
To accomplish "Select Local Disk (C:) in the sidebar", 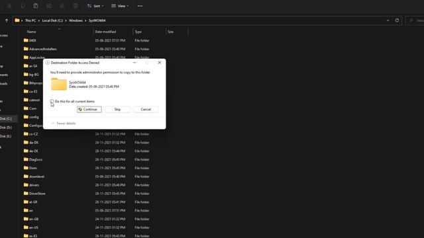I will 6,119.
